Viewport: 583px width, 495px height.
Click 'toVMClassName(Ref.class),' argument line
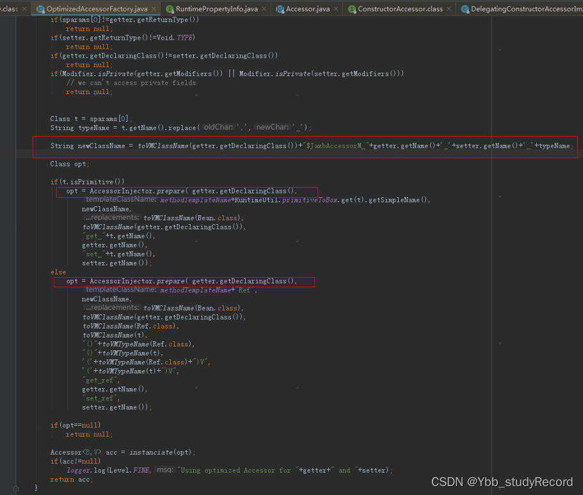pos(131,326)
